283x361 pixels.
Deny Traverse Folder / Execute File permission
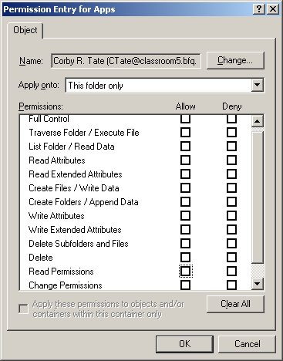tap(231, 133)
